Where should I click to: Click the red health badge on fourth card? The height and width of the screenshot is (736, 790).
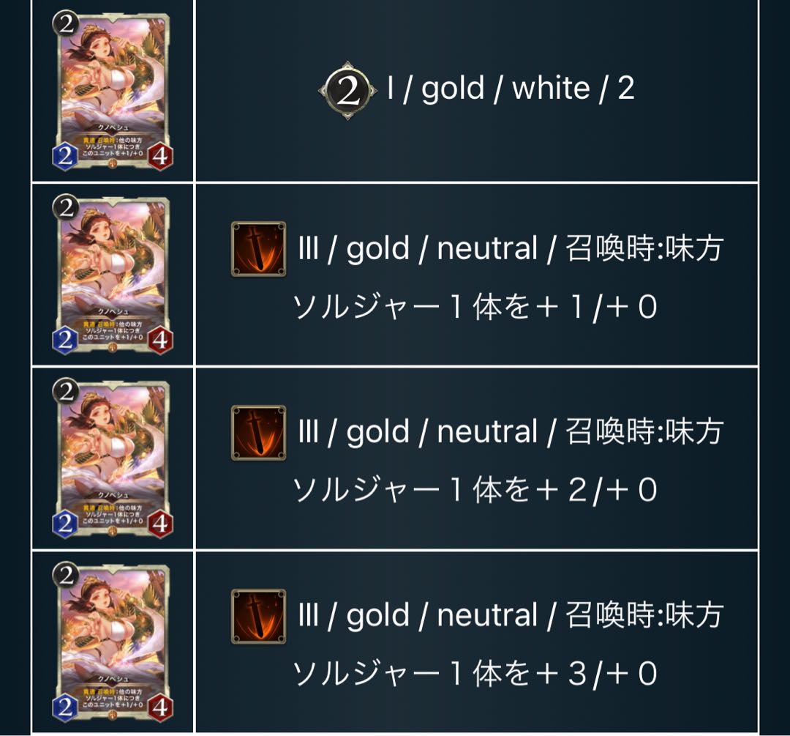tap(160, 707)
